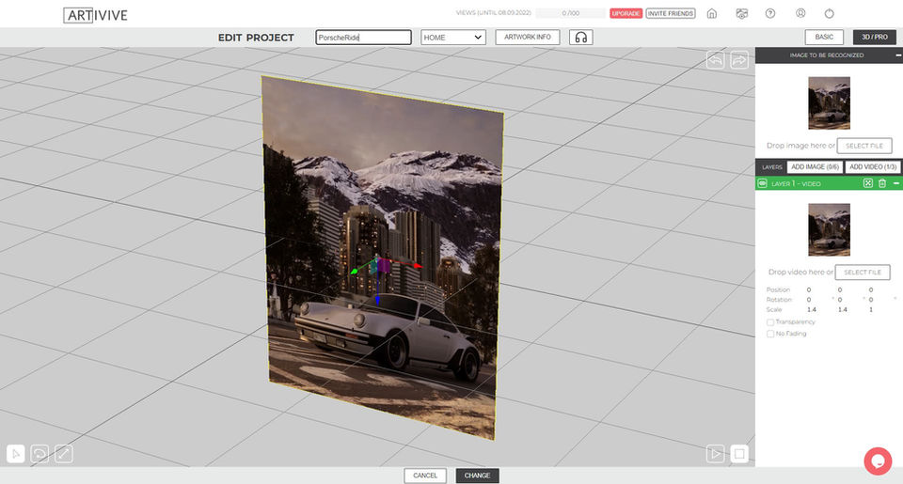The image size is (903, 484).
Task: Collapse the Image To Be Recognized panel
Action: [898, 55]
